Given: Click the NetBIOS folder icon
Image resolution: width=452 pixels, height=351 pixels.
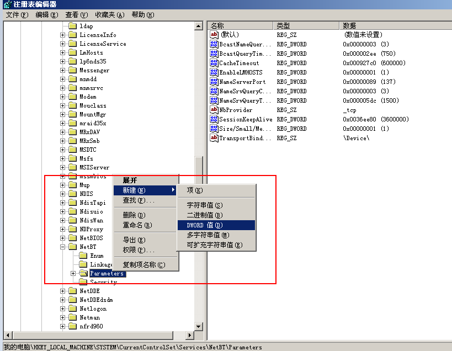Looking at the screenshot, I should click(73, 238).
